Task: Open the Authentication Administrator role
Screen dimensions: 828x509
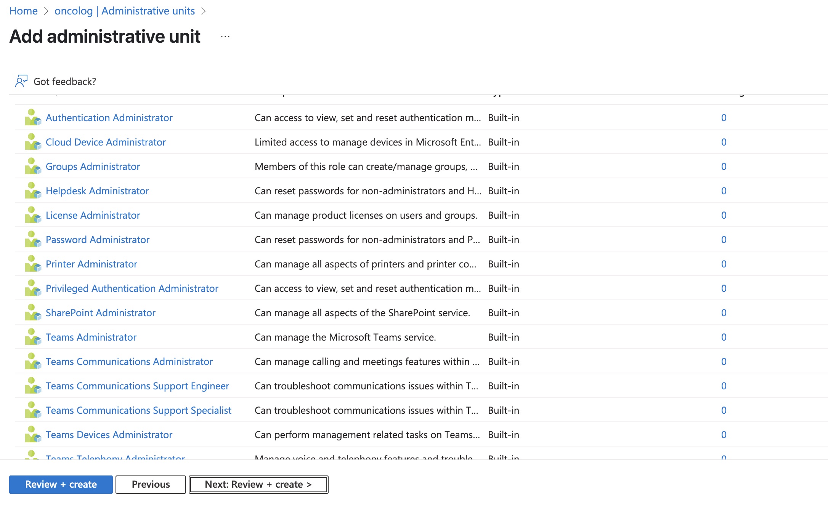Action: pyautogui.click(x=109, y=118)
